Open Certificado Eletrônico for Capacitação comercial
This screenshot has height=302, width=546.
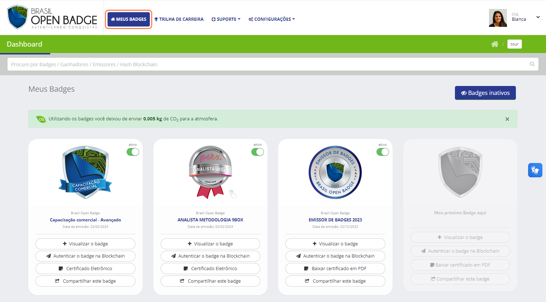(x=85, y=269)
